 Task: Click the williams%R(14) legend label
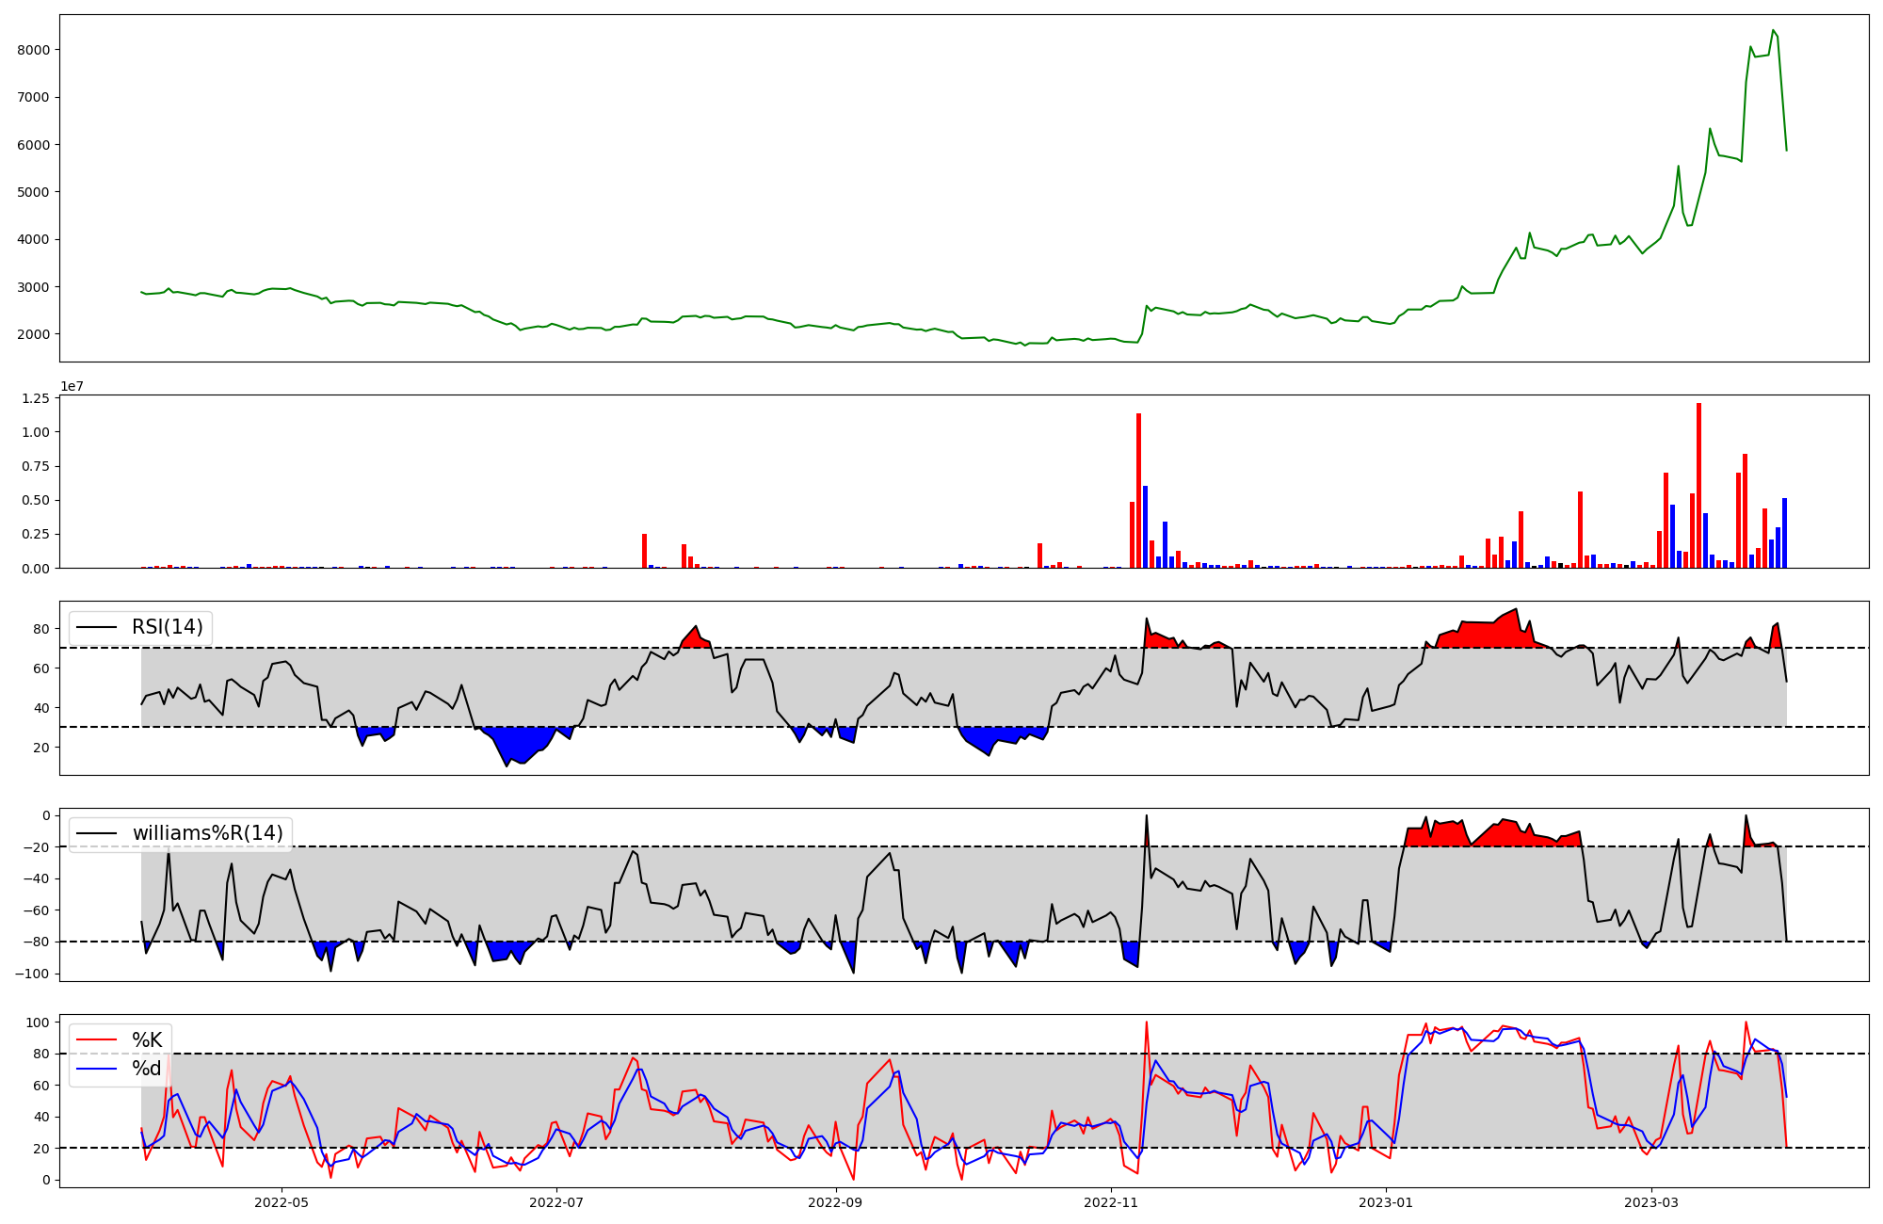(207, 833)
